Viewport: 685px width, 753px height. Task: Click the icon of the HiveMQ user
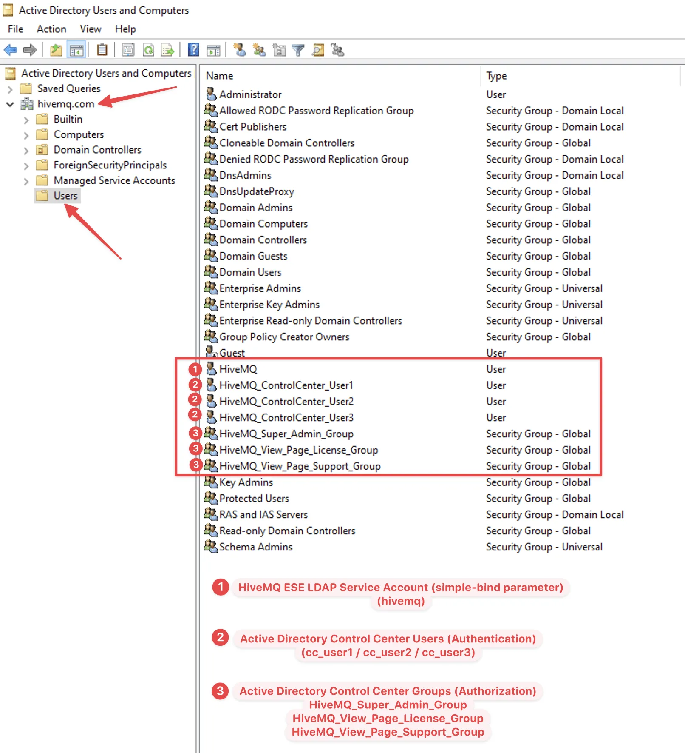pos(211,368)
